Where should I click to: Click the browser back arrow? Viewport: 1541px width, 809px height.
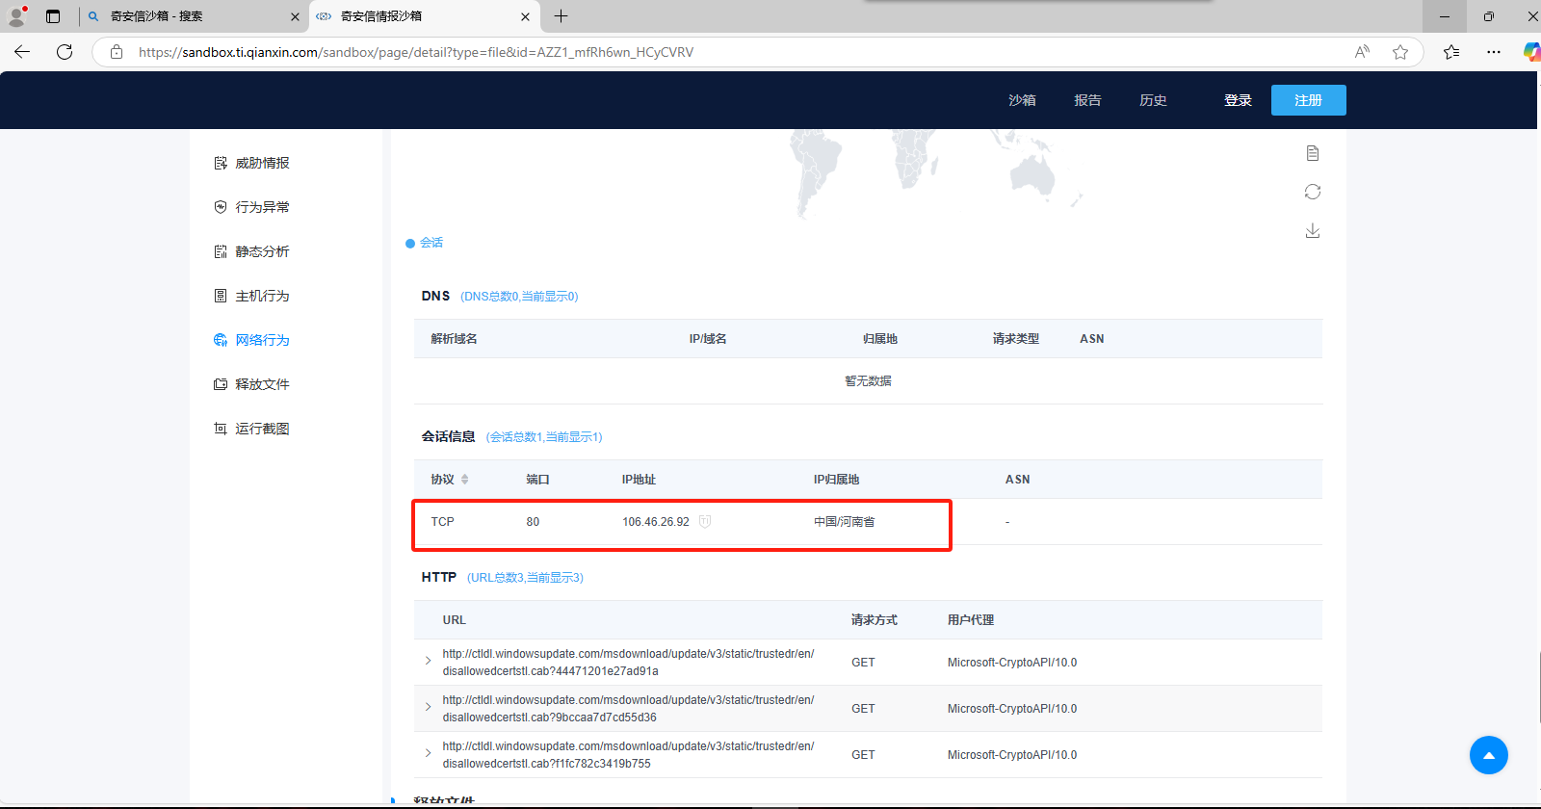[x=22, y=52]
